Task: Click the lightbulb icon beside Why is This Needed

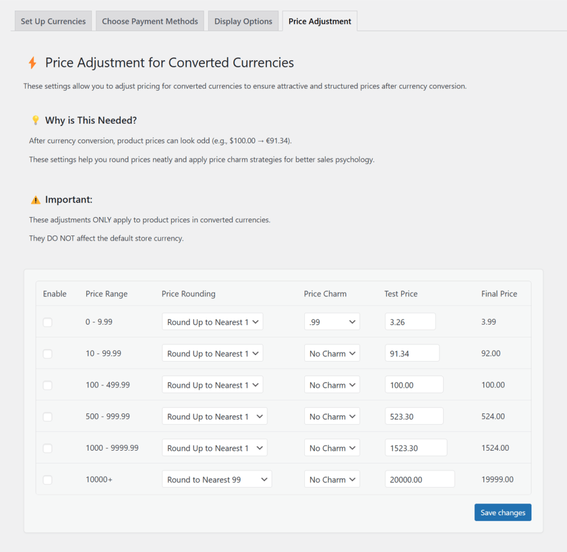Action: (x=36, y=120)
